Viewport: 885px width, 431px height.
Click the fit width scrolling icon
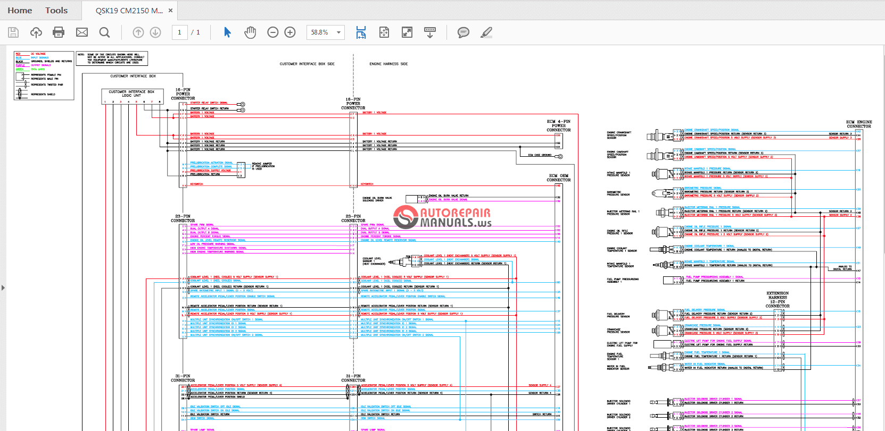361,32
